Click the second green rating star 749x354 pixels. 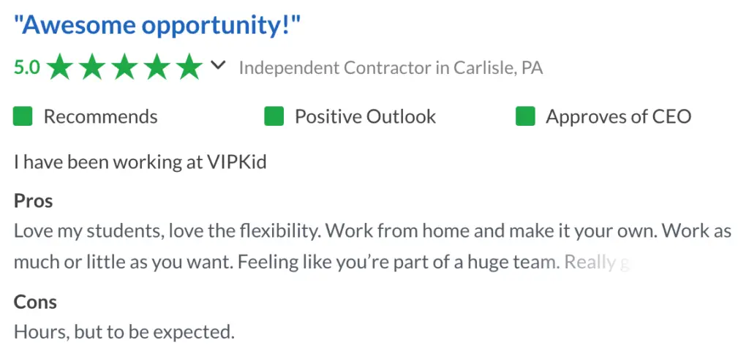tap(92, 67)
